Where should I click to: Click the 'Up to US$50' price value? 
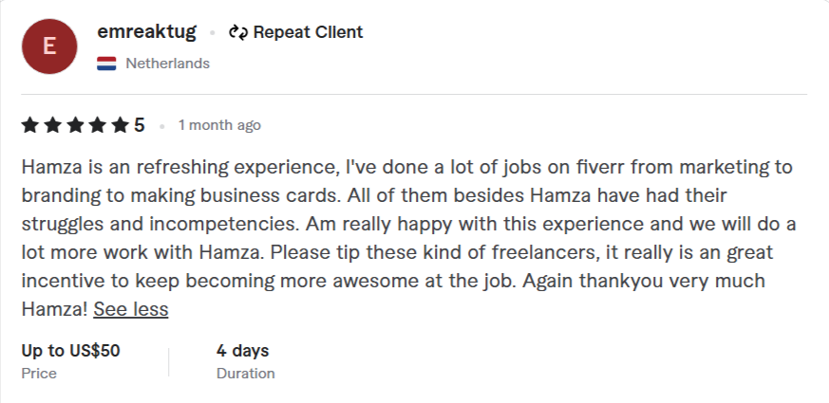[71, 351]
